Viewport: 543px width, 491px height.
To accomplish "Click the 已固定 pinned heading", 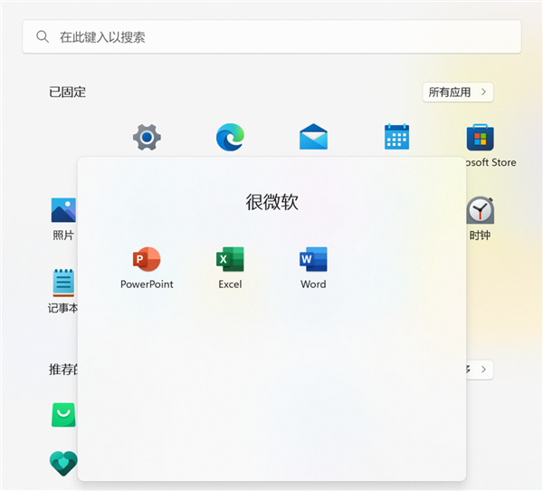I will click(68, 91).
